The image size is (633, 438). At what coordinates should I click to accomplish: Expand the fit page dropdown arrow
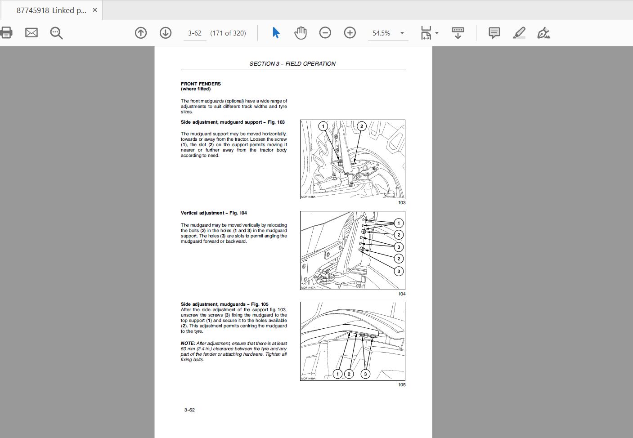point(437,33)
